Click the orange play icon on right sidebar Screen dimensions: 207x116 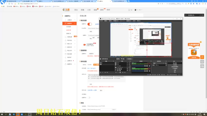[202, 57]
